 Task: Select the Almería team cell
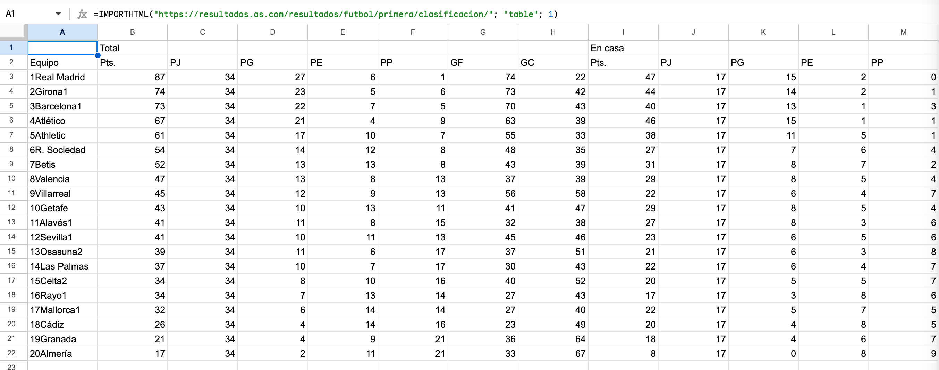point(62,354)
